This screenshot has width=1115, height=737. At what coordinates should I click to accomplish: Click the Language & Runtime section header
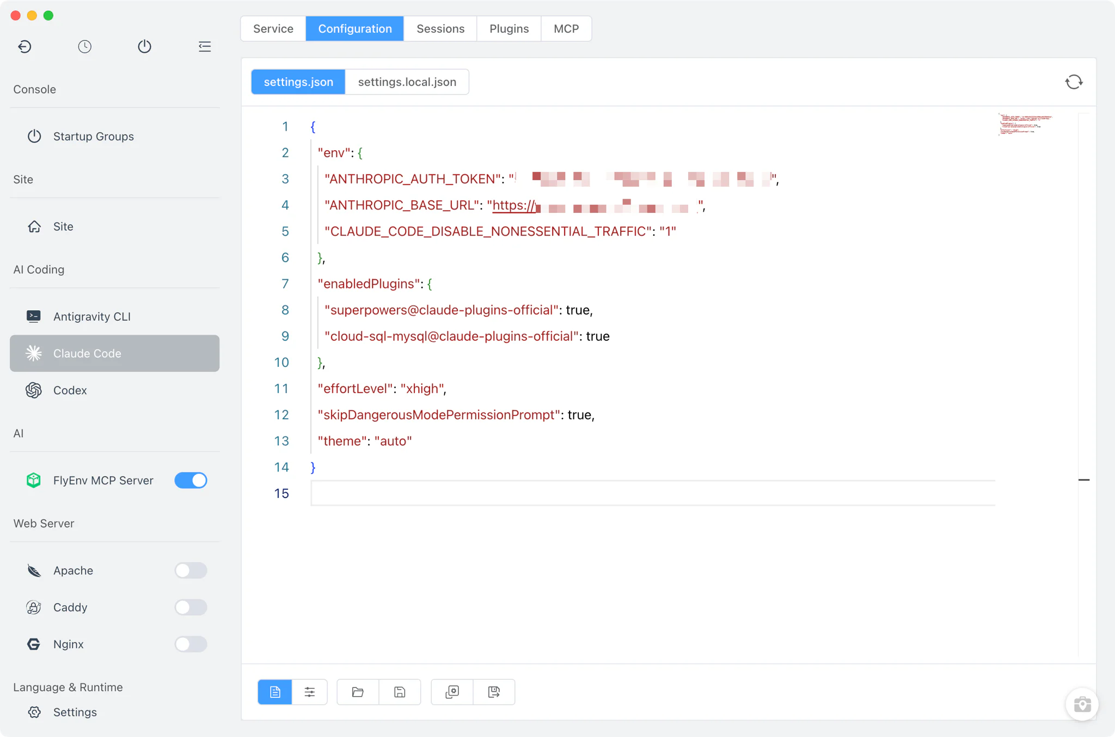[68, 687]
